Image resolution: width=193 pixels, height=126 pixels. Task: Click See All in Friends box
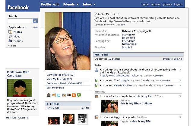click(x=85, y=108)
